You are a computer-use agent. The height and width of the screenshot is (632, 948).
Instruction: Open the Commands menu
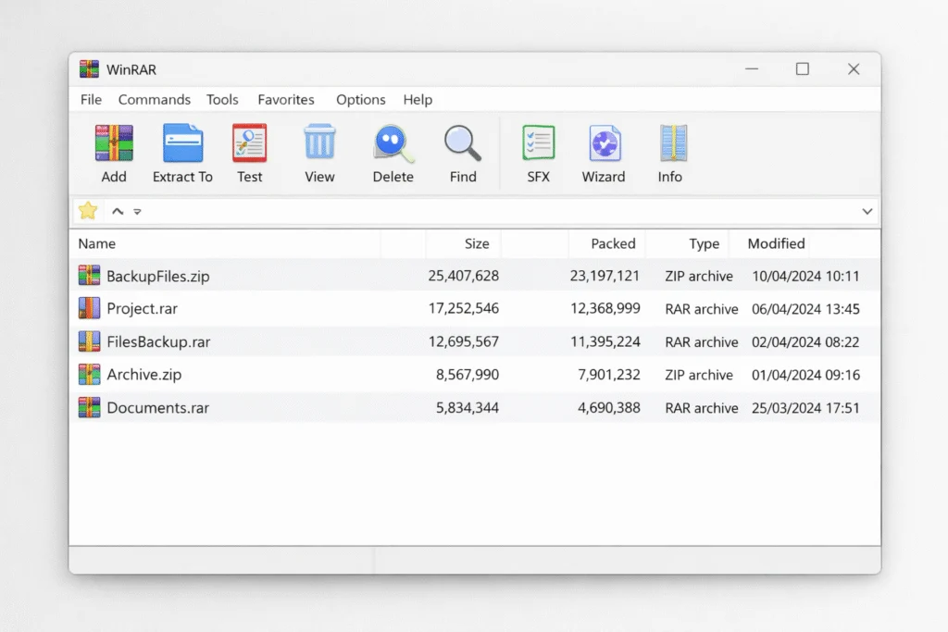[154, 99]
